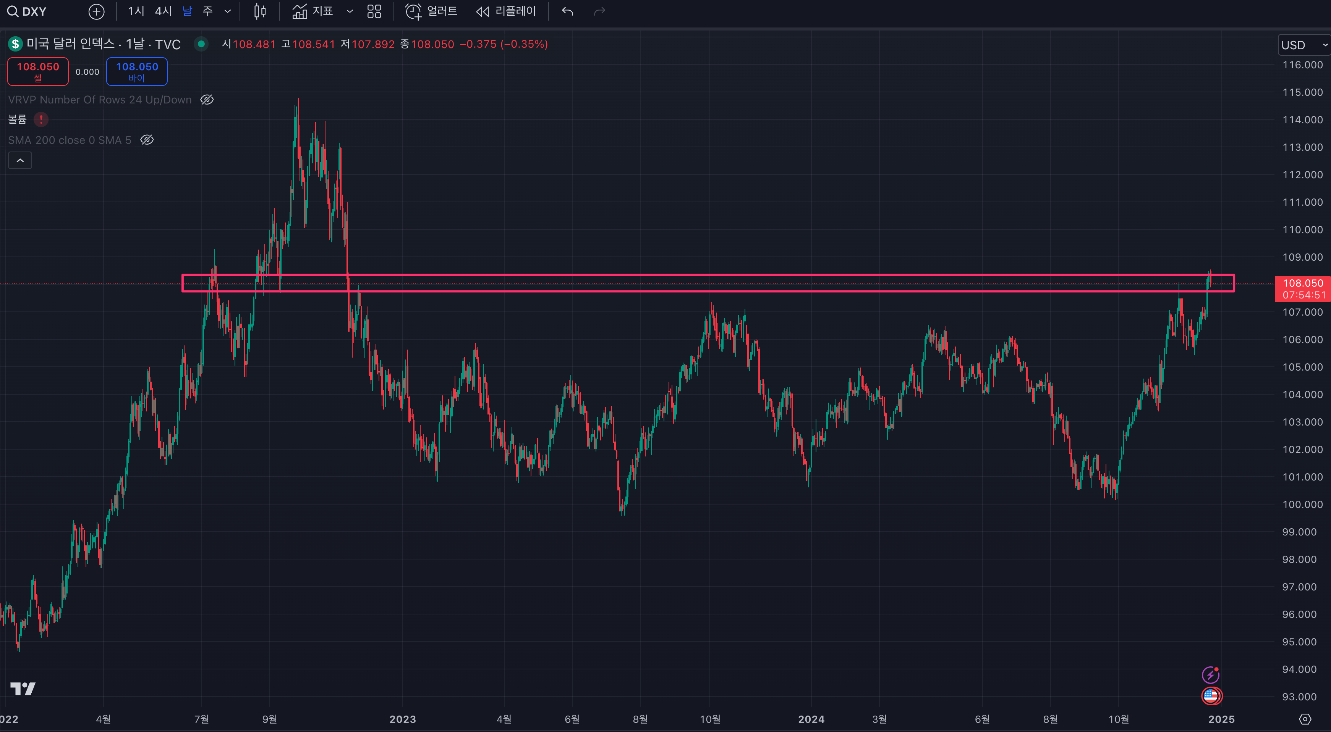Collapse the indicator legend chevron
1331x732 pixels.
[x=20, y=161]
